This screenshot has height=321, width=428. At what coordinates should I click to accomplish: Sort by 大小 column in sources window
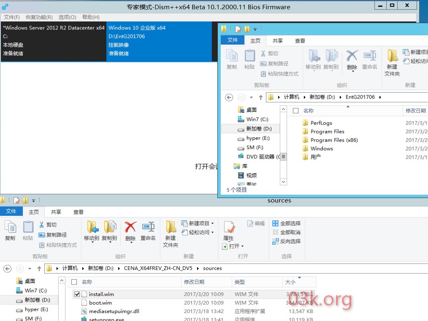(299, 282)
